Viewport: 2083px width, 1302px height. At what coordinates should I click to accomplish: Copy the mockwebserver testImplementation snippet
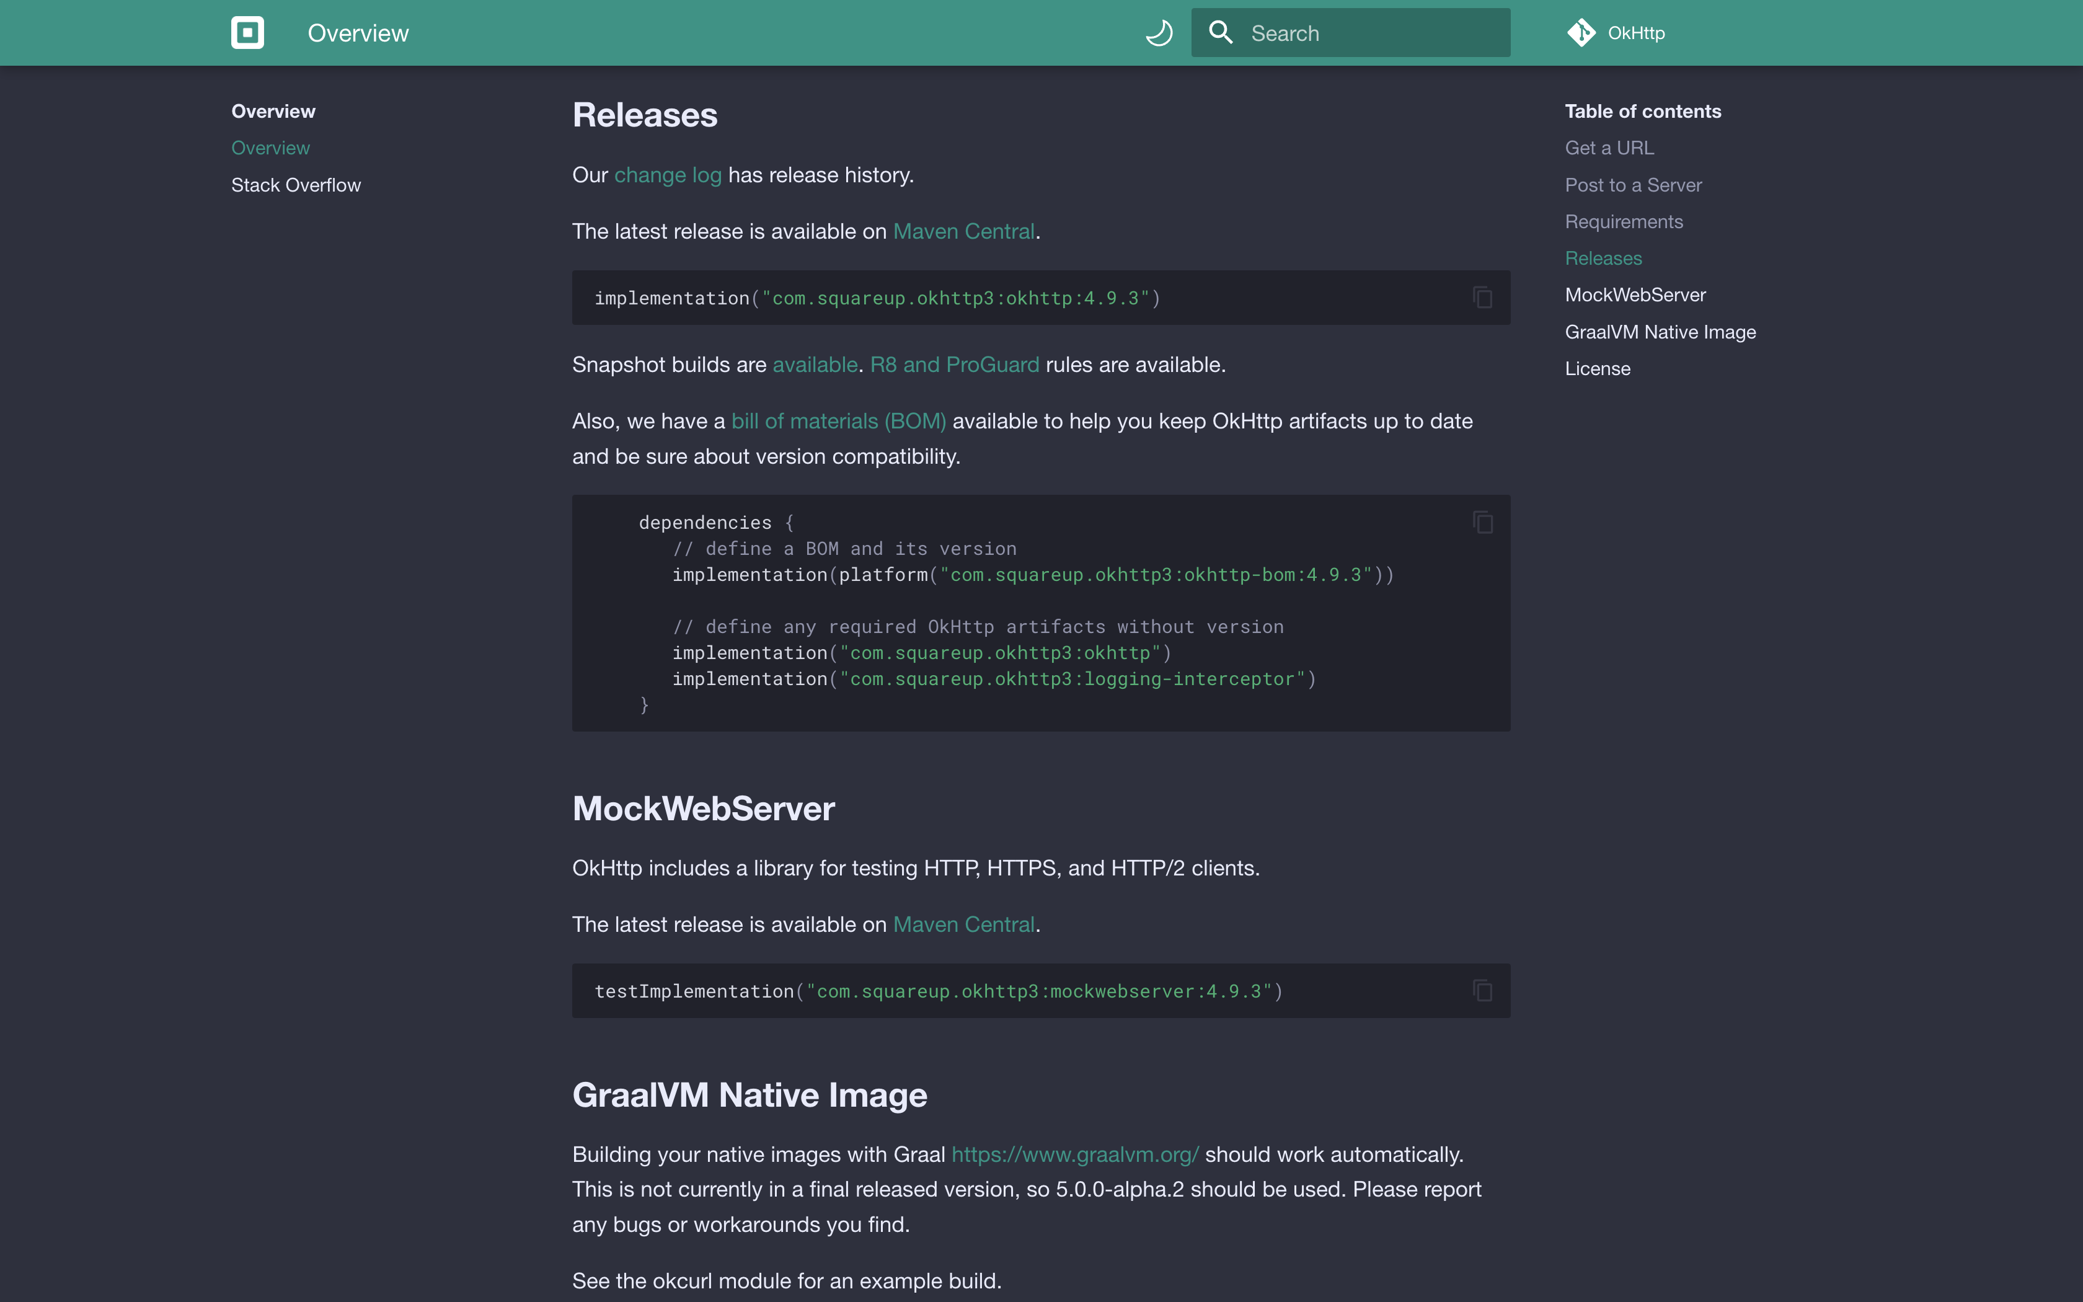coord(1482,990)
